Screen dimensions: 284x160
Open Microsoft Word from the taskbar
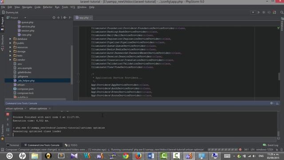coord(151,156)
